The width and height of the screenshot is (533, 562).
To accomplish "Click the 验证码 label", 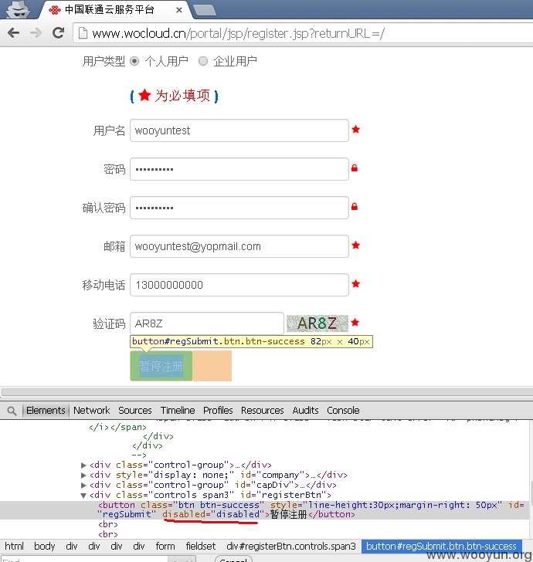I will click(x=109, y=323).
